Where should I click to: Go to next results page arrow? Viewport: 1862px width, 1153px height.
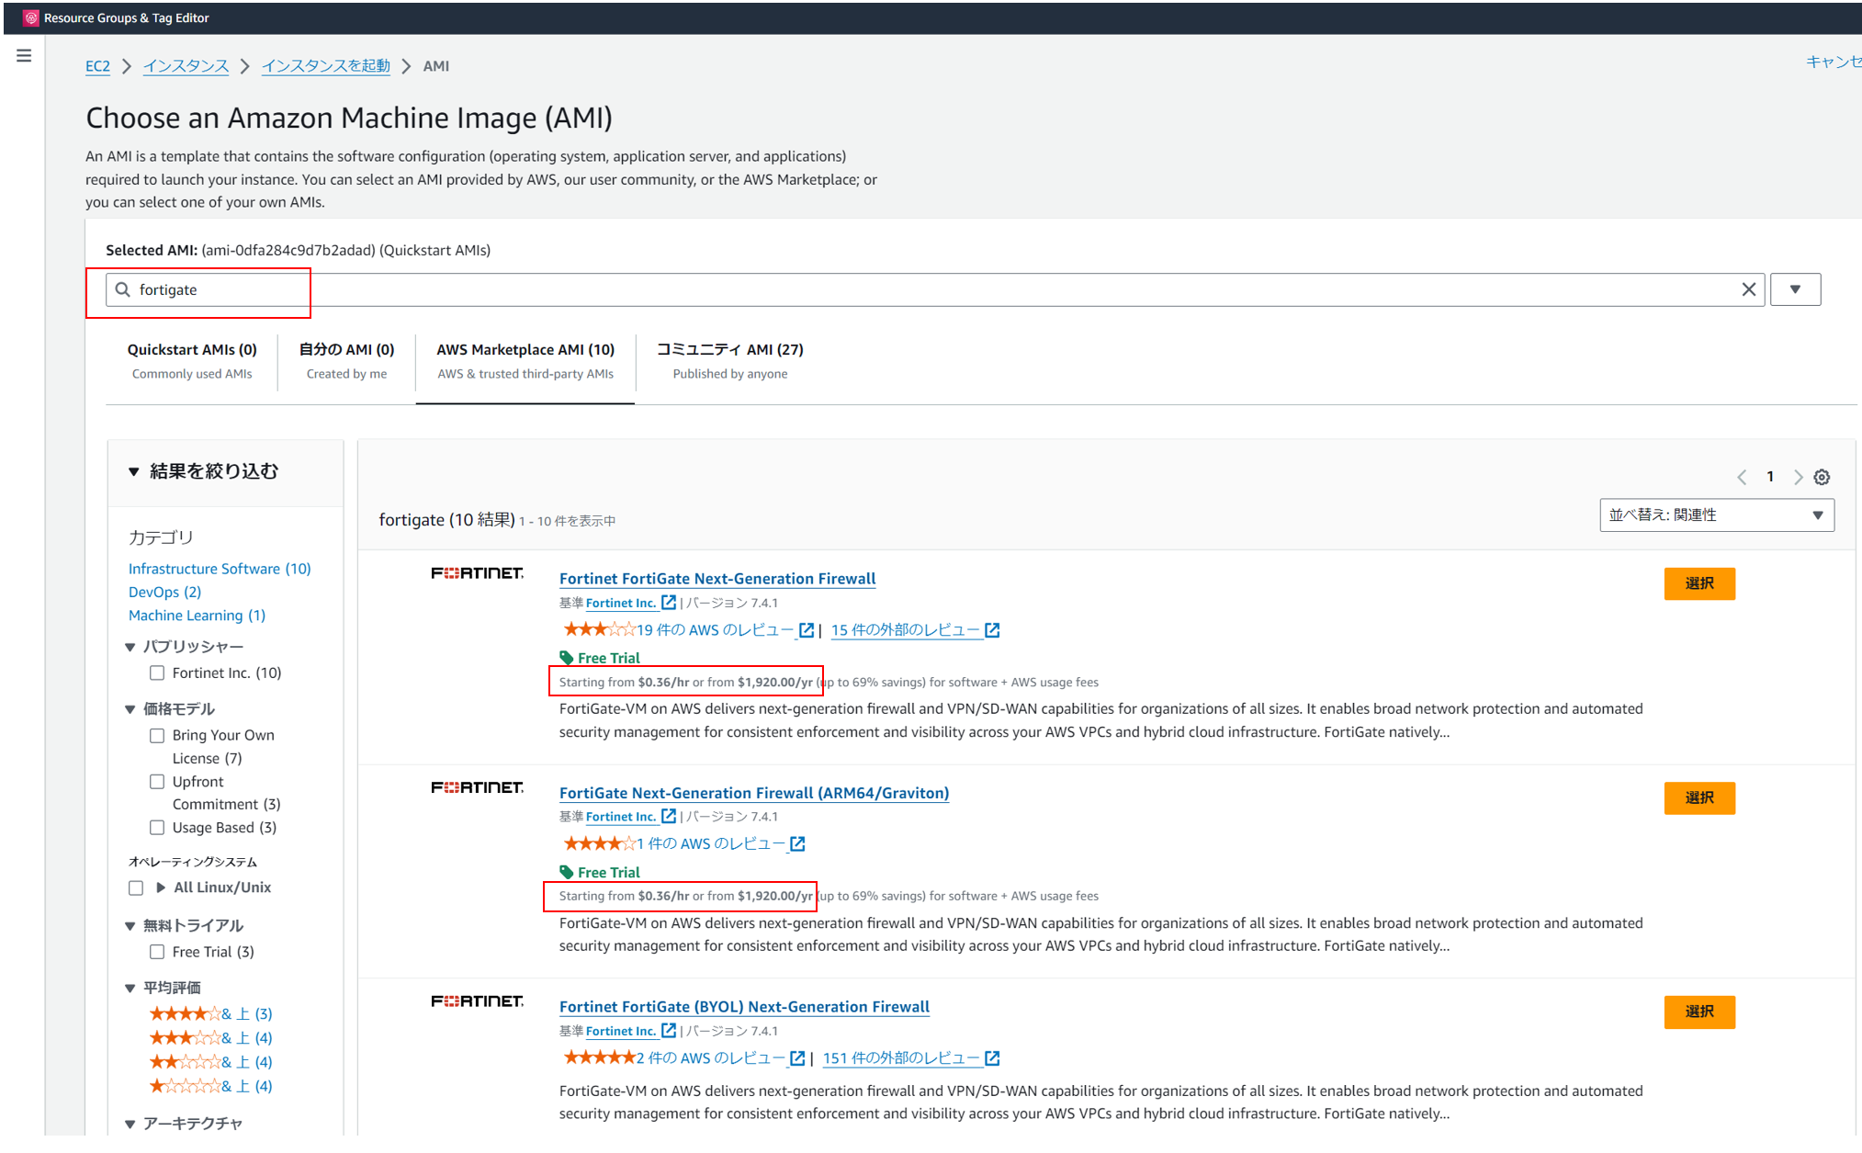(1798, 477)
